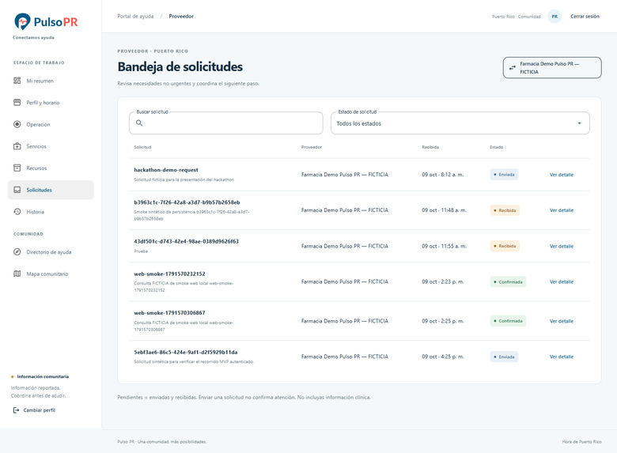The image size is (617, 453).
Task: Click the Directorio de ayuda compass icon
Action: [x=17, y=252]
